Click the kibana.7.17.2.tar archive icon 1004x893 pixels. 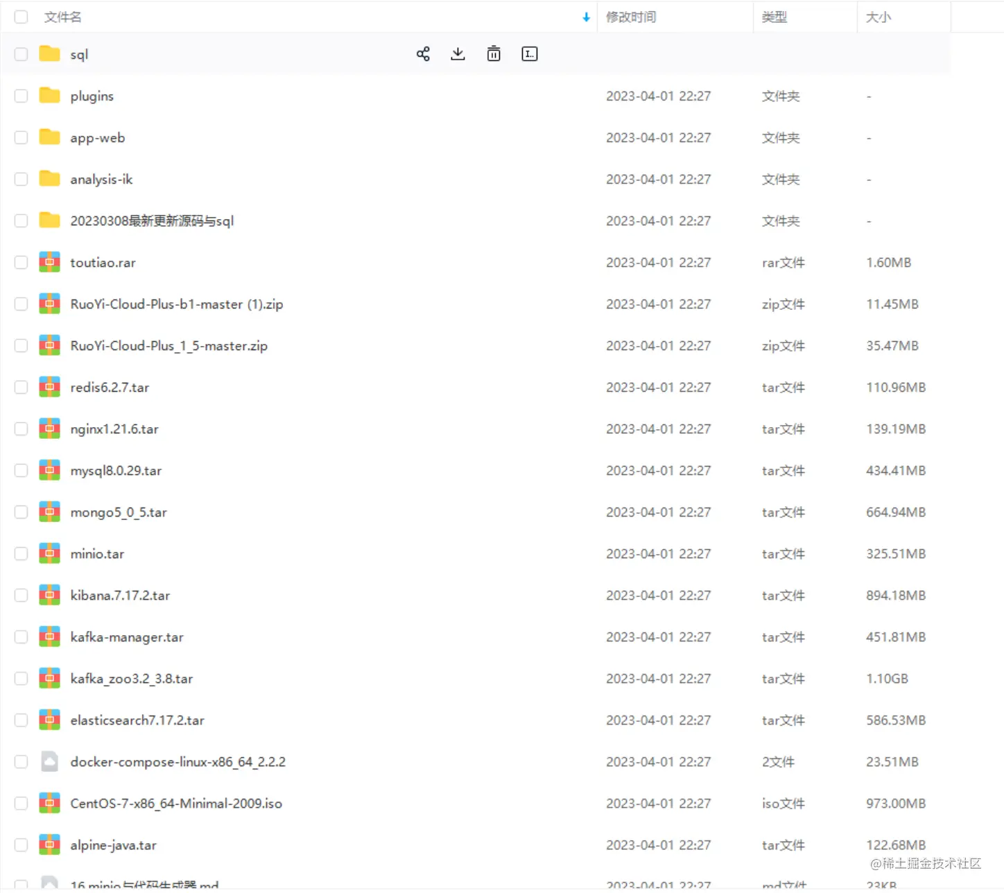(x=49, y=595)
